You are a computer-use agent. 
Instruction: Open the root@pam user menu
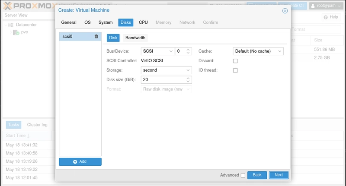(x=326, y=5)
